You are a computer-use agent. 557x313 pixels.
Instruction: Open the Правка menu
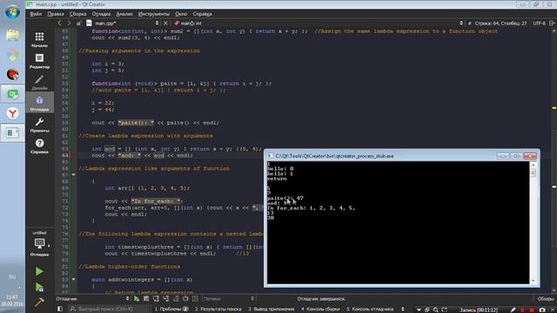(56, 14)
